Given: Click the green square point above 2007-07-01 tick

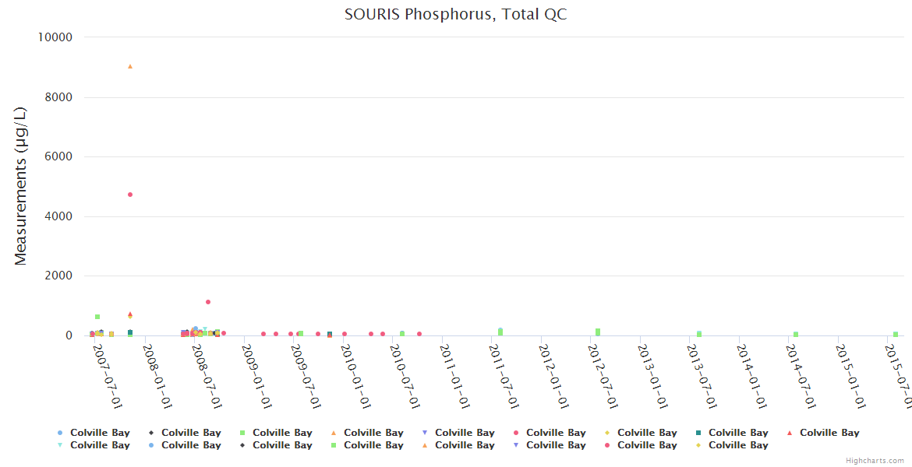Looking at the screenshot, I should 97,317.
